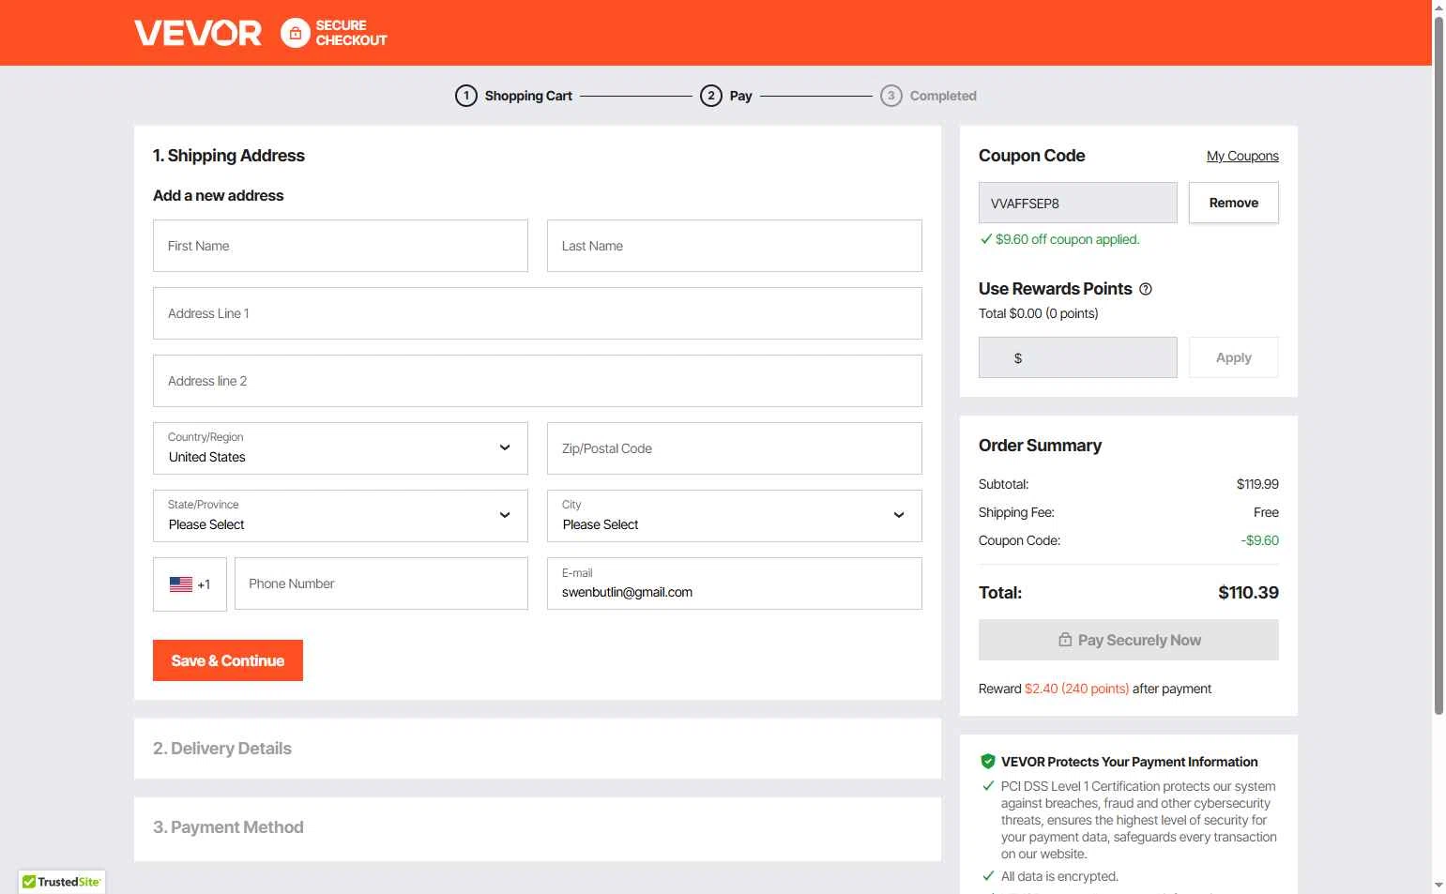
Task: Click the step 2 Pay circle icon
Action: pyautogui.click(x=711, y=96)
